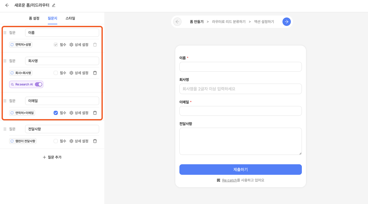Click the blue 제출하기 button
The height and width of the screenshot is (204, 368).
[240, 170]
